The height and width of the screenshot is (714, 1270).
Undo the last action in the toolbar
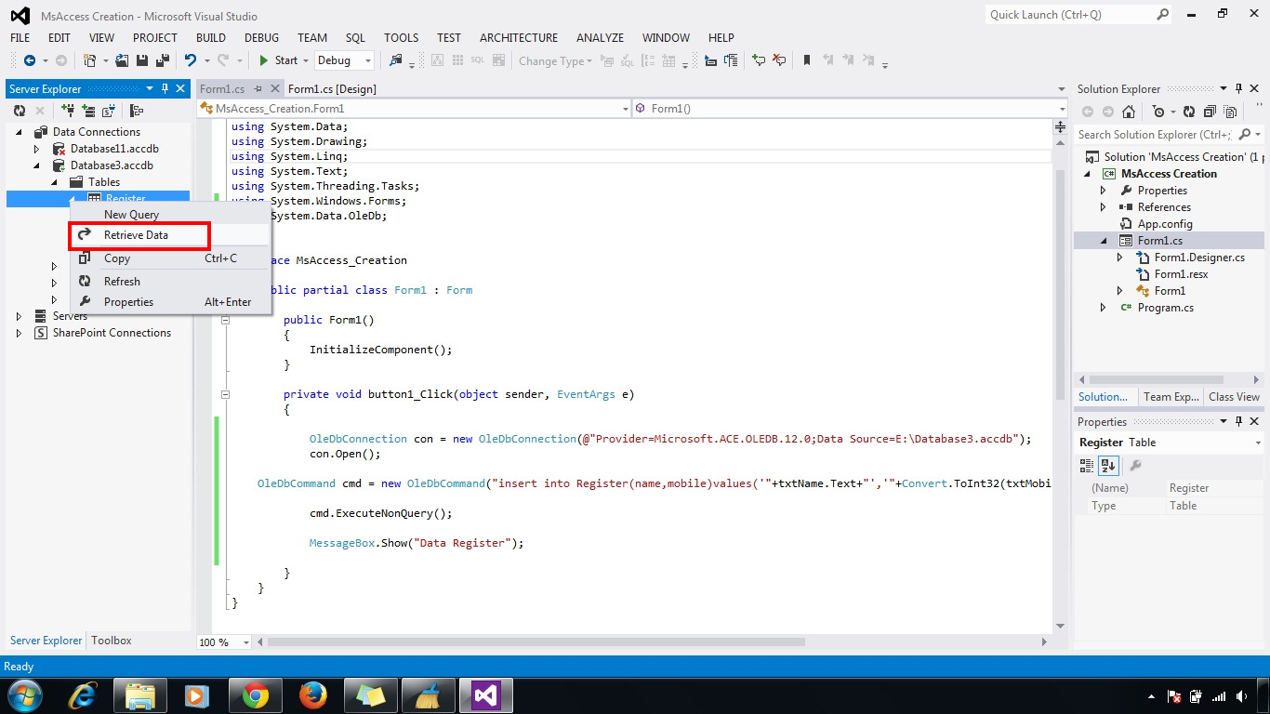point(190,60)
